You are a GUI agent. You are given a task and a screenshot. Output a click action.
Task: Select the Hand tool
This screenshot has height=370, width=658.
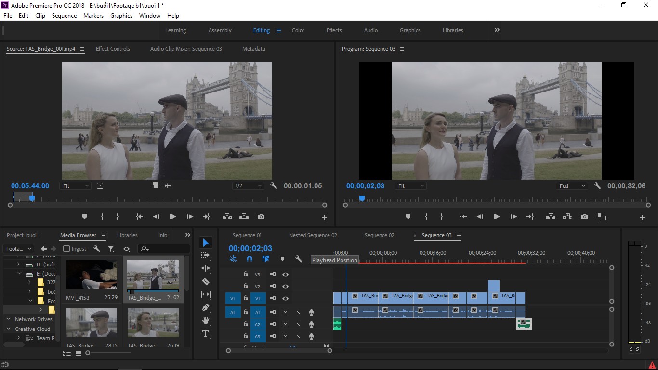click(206, 320)
